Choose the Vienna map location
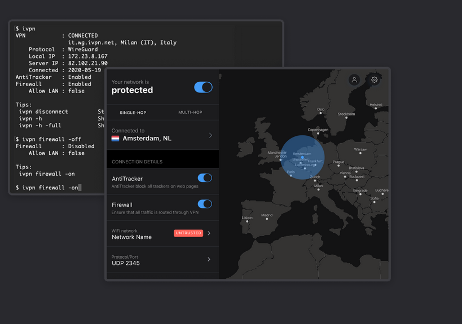This screenshot has height=324, width=462. coord(345,176)
